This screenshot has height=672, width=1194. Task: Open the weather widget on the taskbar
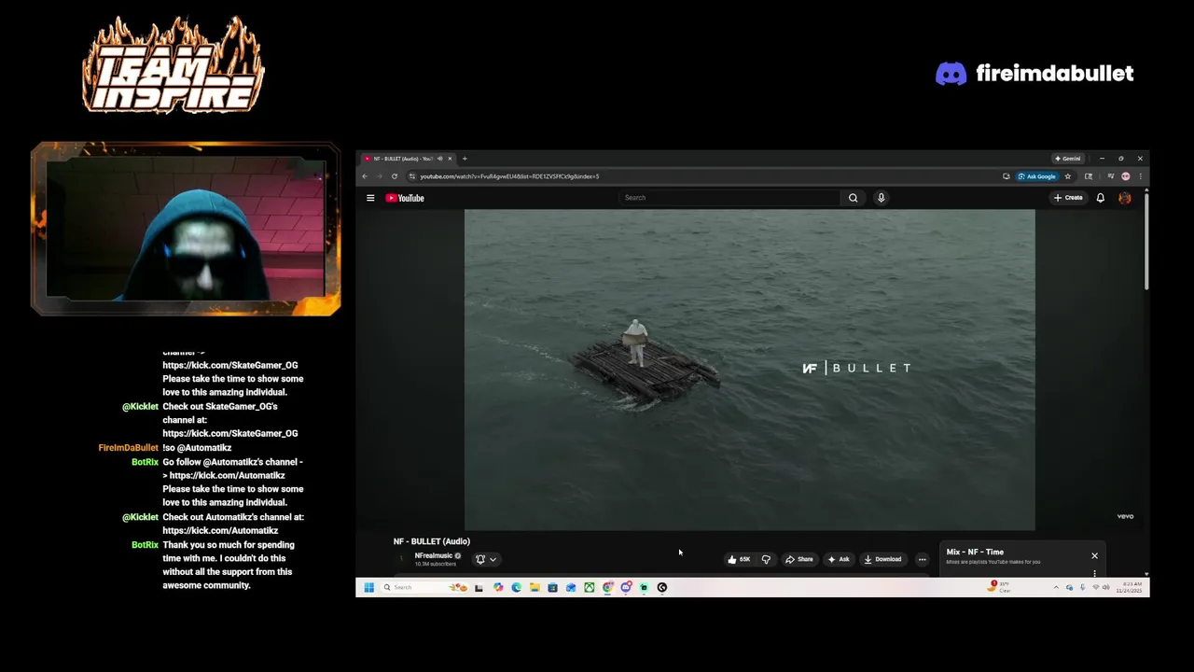[x=1000, y=587]
